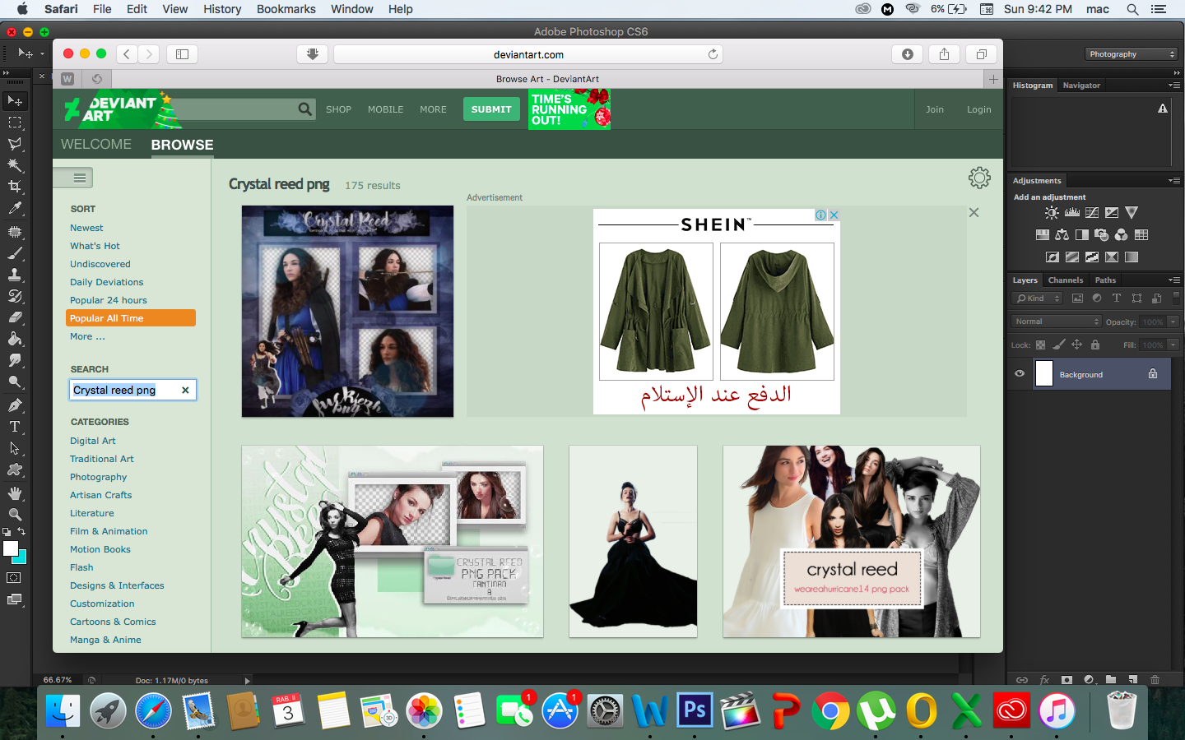Switch to the Channels tab
Image resolution: width=1185 pixels, height=740 pixels.
click(1066, 280)
